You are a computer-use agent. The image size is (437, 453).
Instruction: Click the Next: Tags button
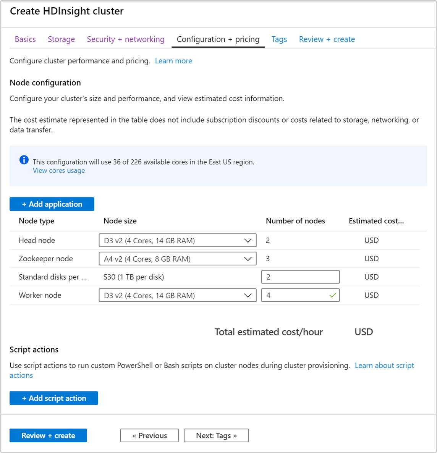(216, 435)
